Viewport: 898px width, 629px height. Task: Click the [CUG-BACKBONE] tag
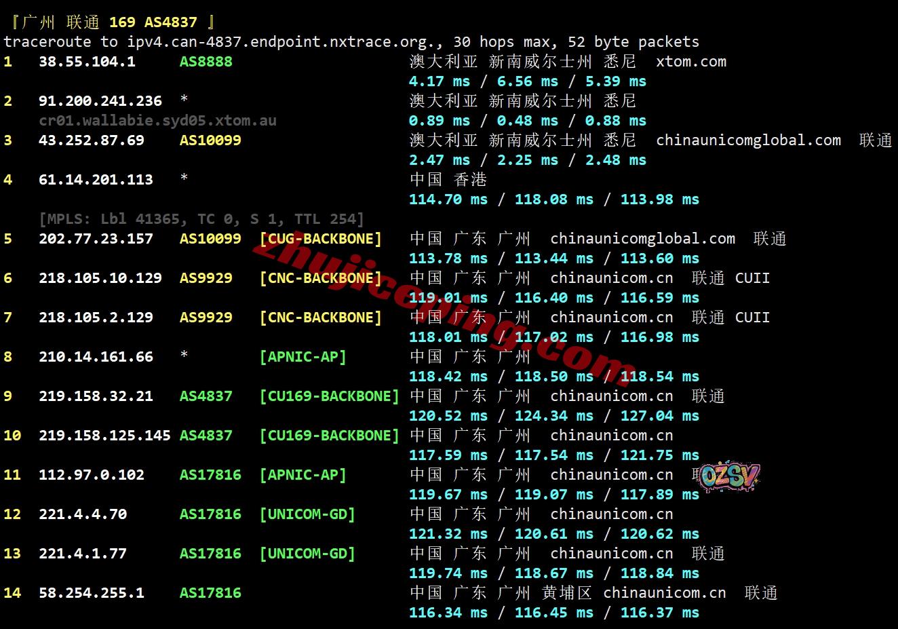coord(321,239)
